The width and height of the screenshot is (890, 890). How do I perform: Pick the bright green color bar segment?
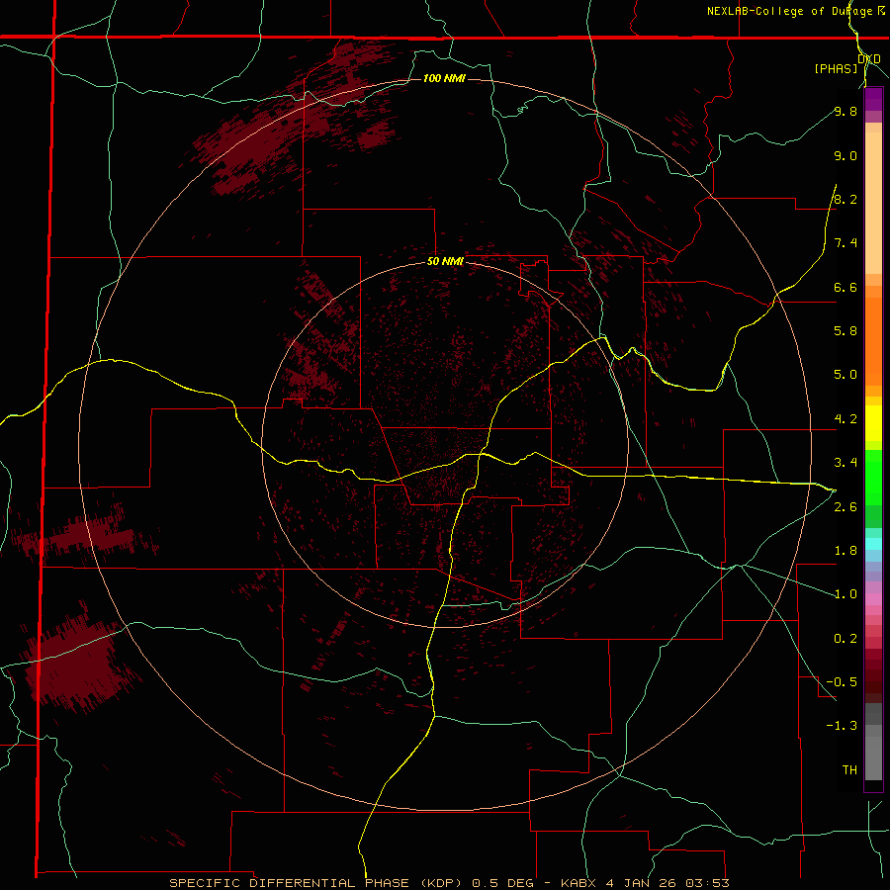(873, 477)
